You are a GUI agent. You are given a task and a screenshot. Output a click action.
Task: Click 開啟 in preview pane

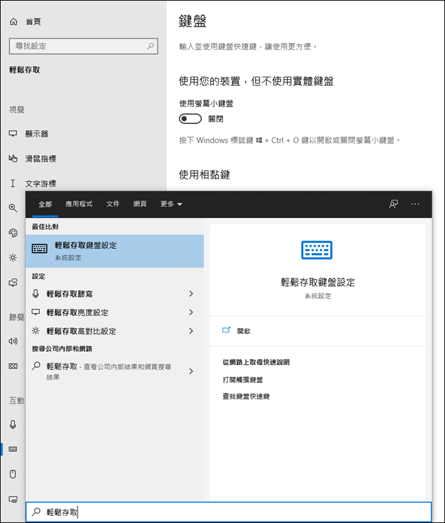[x=236, y=331]
